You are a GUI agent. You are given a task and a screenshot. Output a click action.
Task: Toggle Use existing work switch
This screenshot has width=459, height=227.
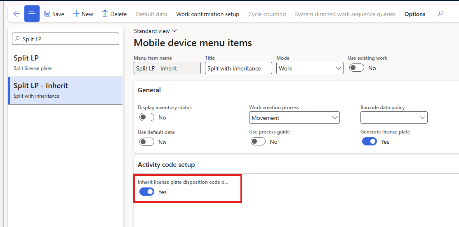point(357,68)
